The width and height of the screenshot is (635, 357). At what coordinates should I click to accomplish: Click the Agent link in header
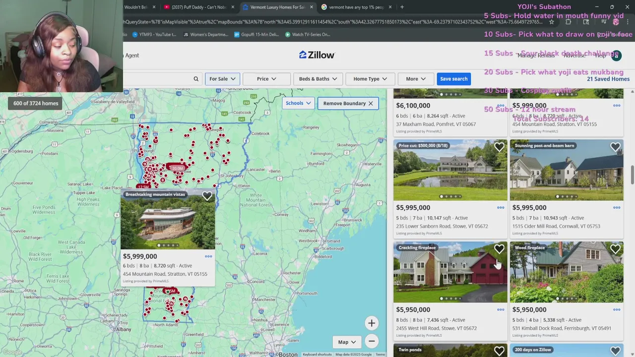[132, 56]
